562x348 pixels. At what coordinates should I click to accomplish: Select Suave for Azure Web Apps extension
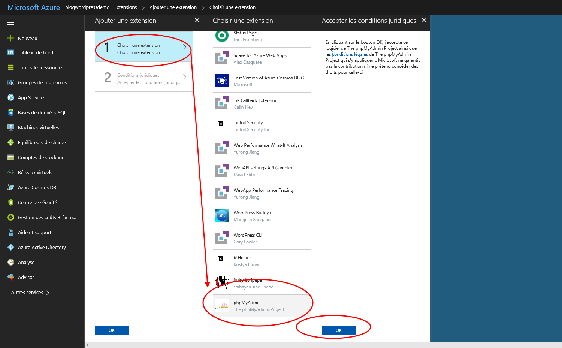tap(262, 58)
